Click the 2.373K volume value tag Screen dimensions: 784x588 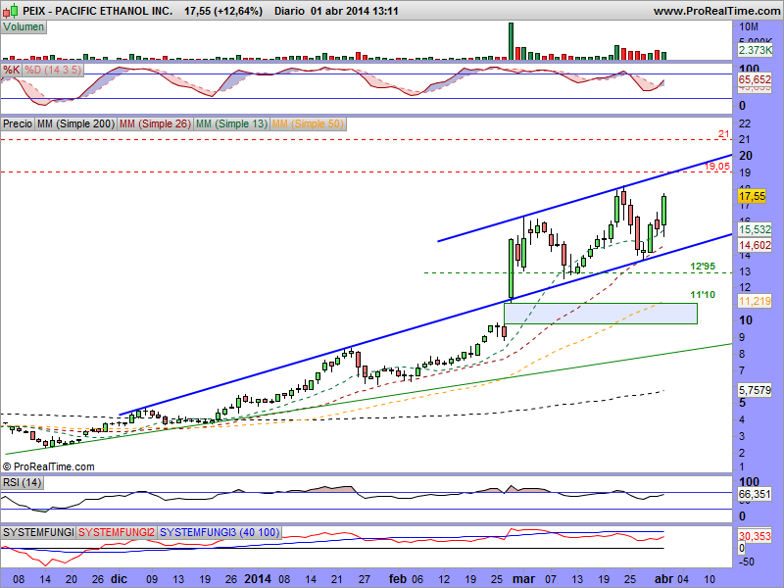click(x=755, y=50)
